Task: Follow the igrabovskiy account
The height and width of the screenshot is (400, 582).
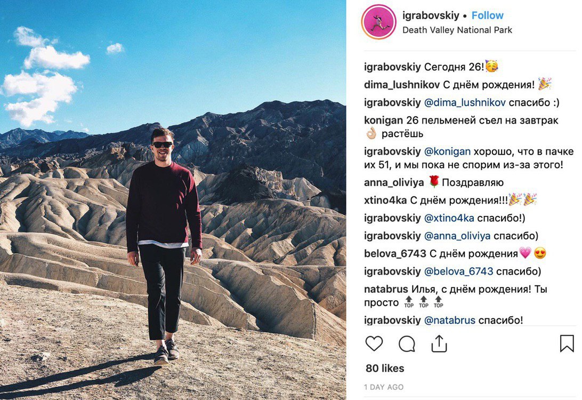Action: 487,15
